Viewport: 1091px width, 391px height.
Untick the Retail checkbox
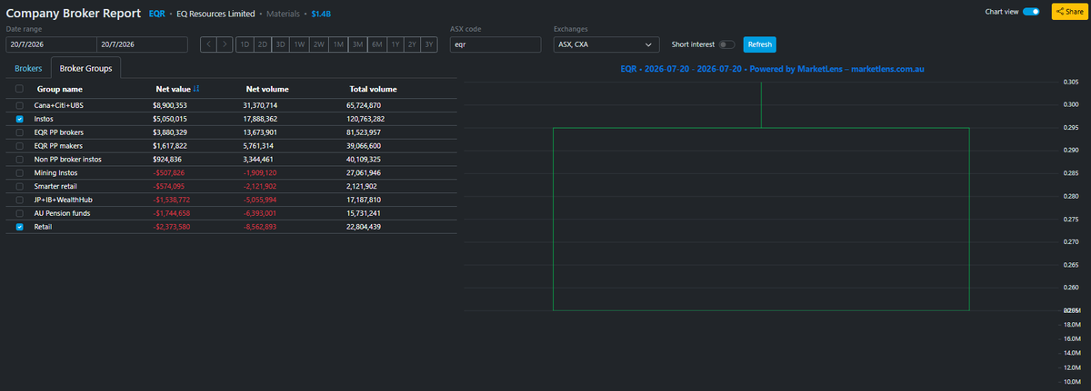coord(19,227)
